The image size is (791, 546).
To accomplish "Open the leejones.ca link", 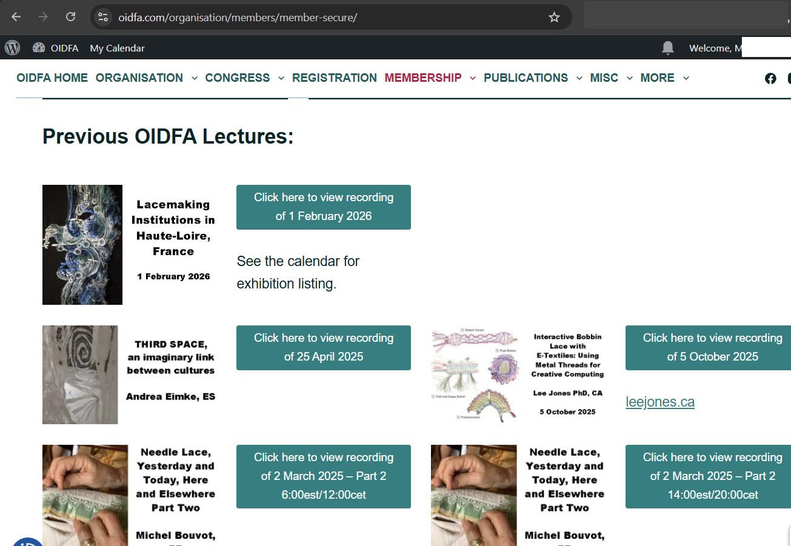I will [660, 402].
